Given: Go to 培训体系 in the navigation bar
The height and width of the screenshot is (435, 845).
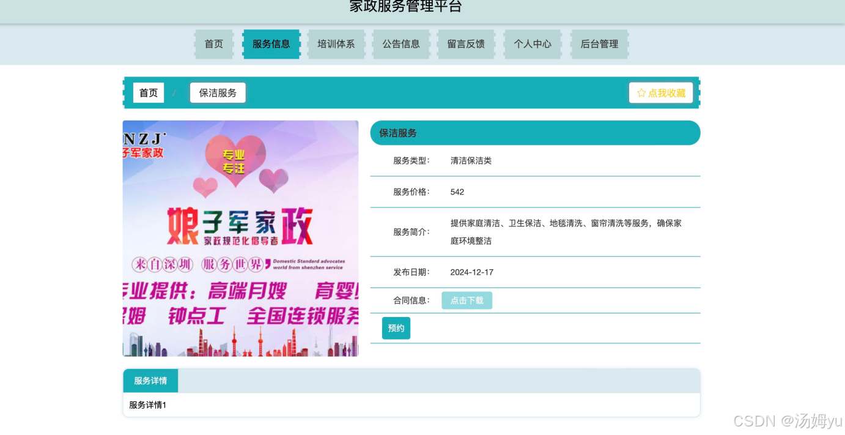Looking at the screenshot, I should [336, 44].
